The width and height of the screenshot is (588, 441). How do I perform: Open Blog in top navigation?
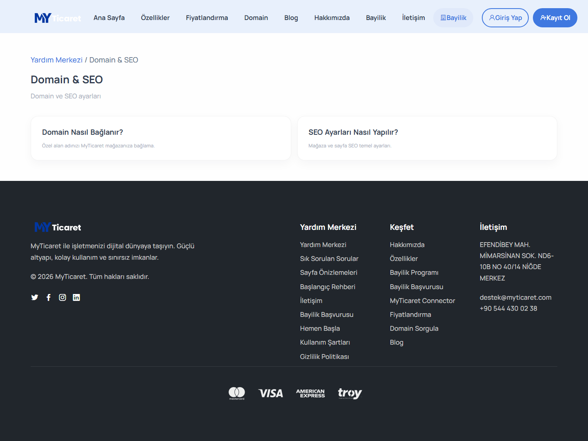pyautogui.click(x=291, y=18)
